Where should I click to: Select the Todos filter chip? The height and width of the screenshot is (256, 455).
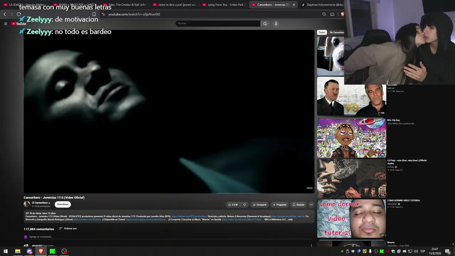pyautogui.click(x=322, y=32)
